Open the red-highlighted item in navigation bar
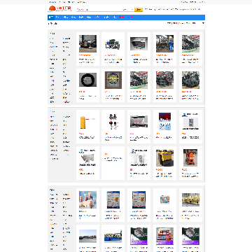 (125, 17)
